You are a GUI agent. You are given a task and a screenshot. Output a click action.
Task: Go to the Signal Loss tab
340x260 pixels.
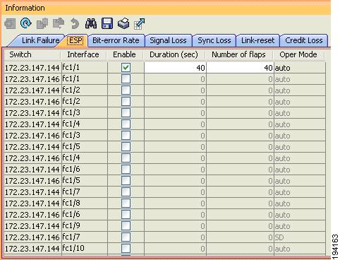[169, 40]
